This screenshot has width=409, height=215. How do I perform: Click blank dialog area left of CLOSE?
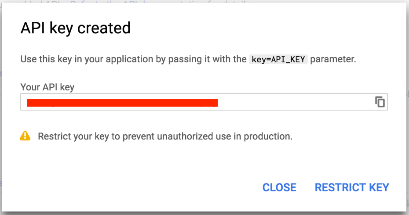point(131,187)
